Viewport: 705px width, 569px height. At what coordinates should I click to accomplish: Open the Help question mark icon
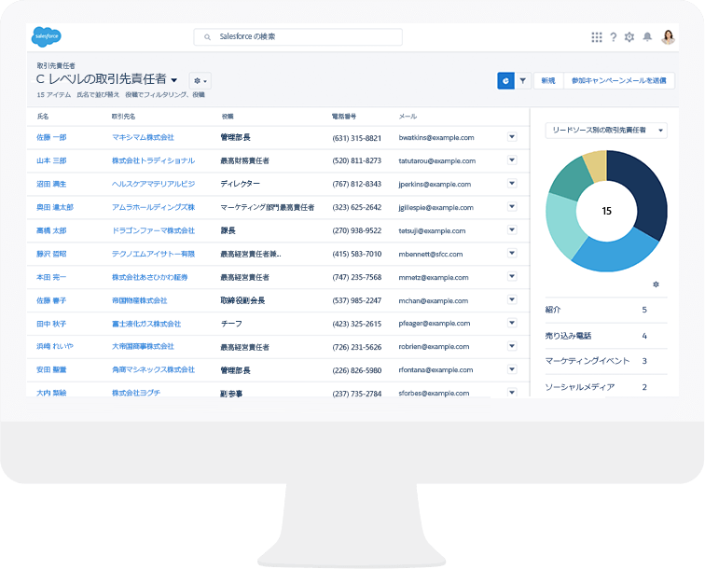click(x=613, y=37)
